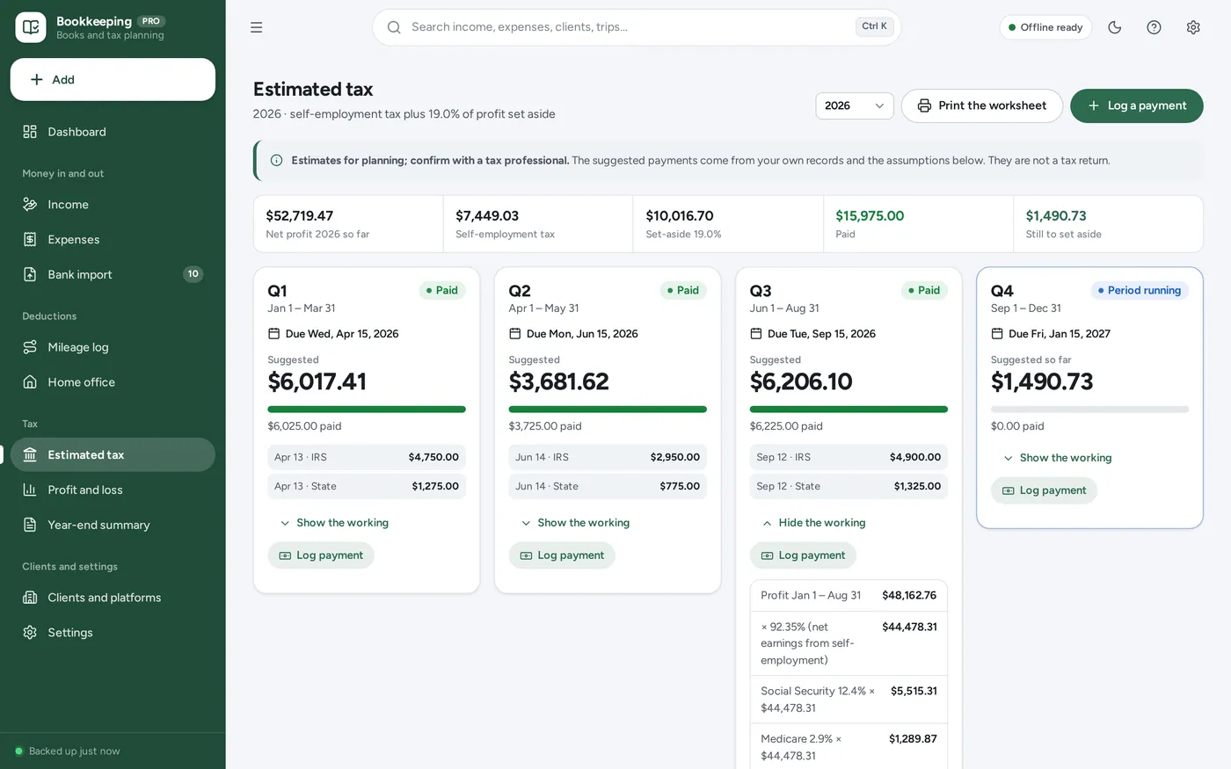
Task: Open the 2026 tax year dropdown
Action: pos(855,105)
